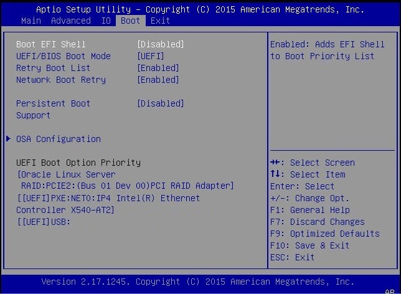Click the up-down arrows Select Item hint
Viewport: 401px width, 294px height.
click(308, 174)
